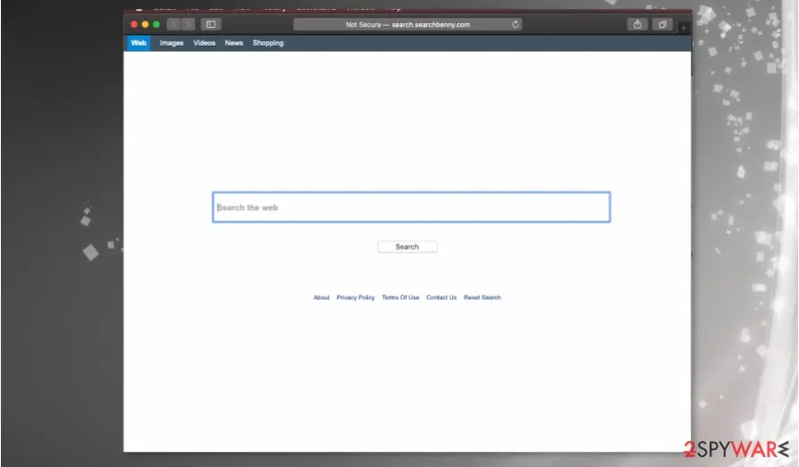Open the News tab

click(x=234, y=43)
